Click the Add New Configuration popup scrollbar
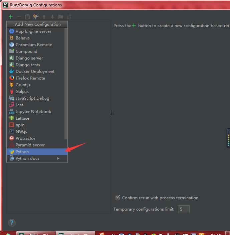This screenshot has width=230, height=235. click(66, 84)
